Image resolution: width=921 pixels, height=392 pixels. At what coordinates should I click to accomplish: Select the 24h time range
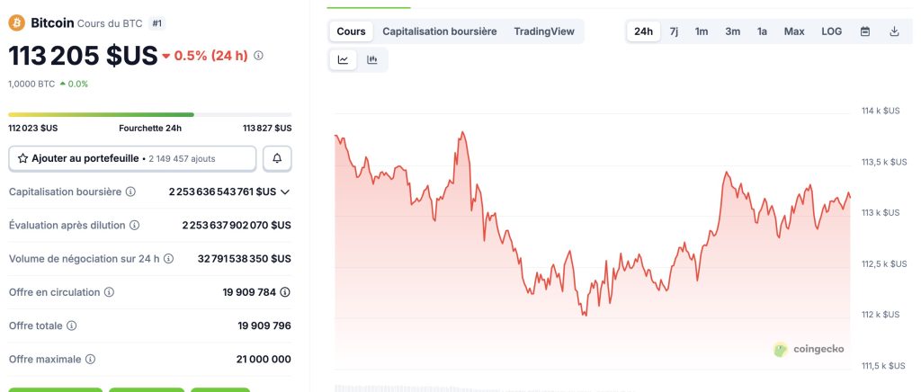pyautogui.click(x=643, y=31)
